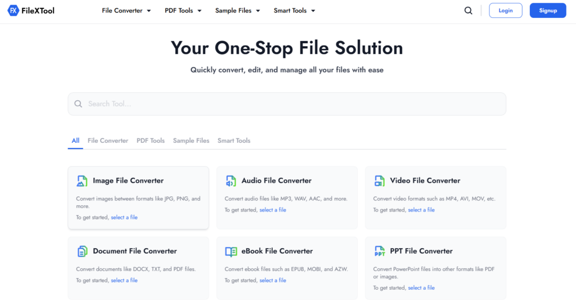
Task: Focus the Search Tool input field
Action: point(287,104)
